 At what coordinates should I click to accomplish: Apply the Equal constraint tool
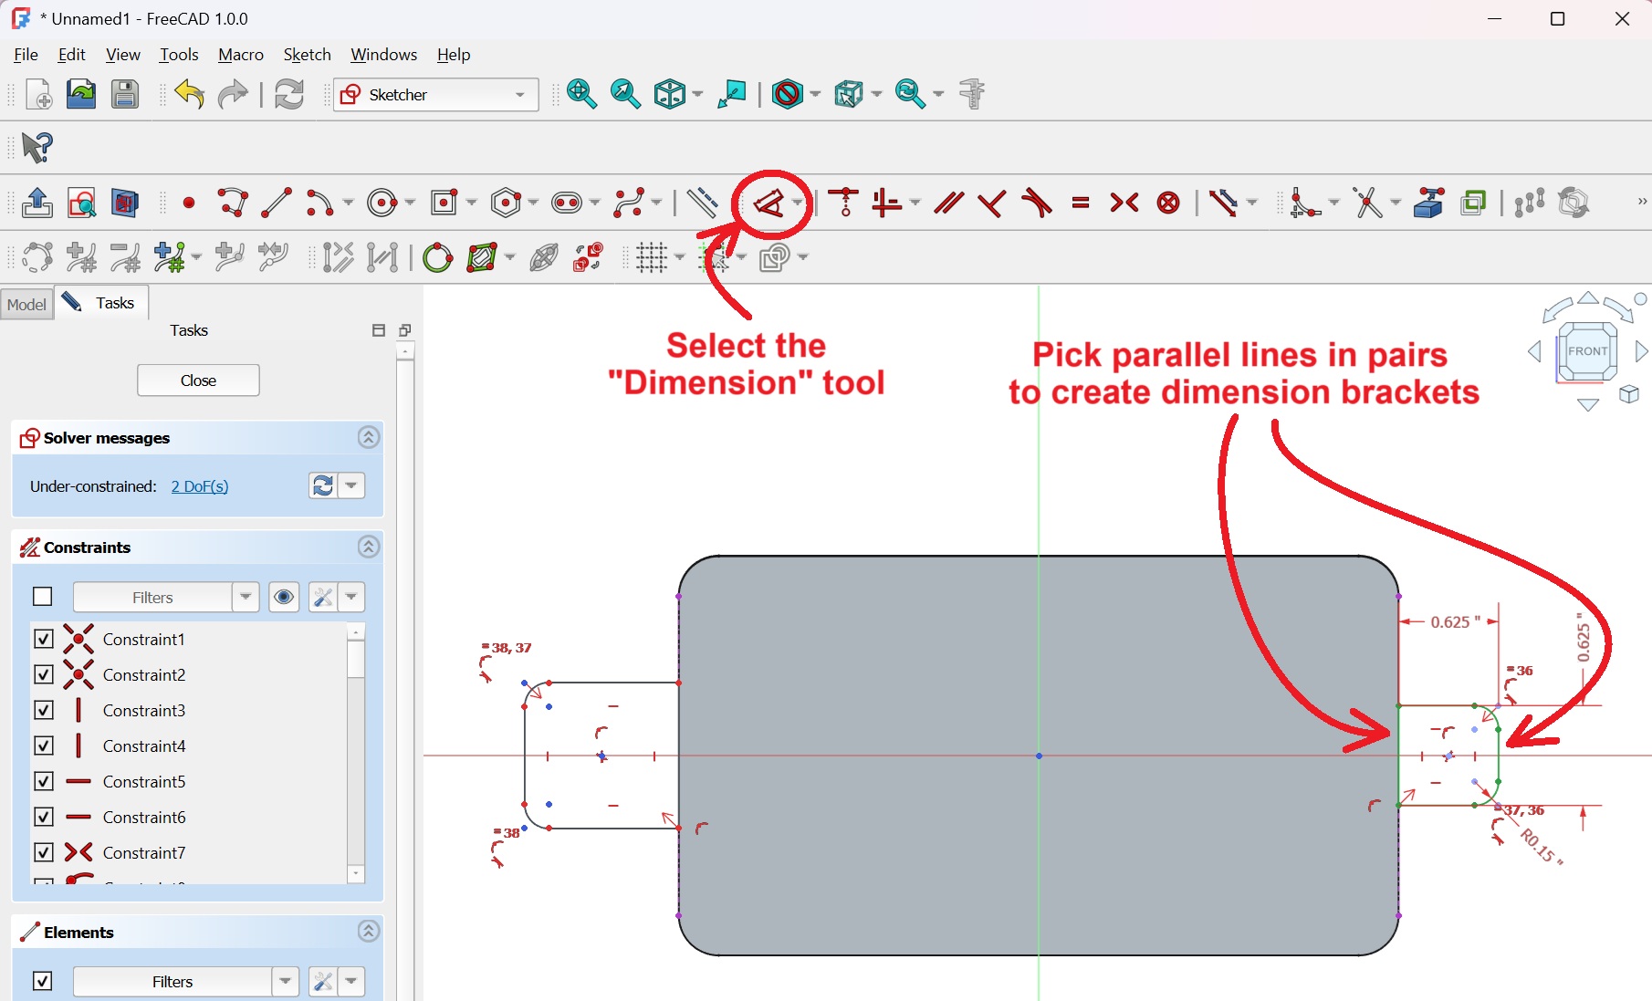pyautogui.click(x=1081, y=203)
